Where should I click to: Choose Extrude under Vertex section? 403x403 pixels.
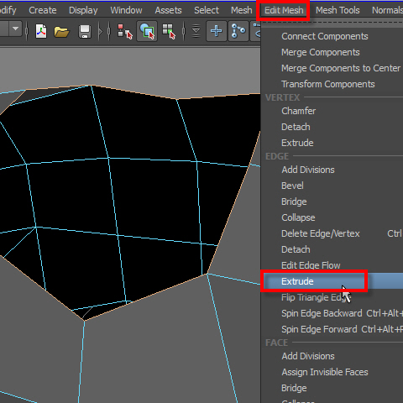point(297,143)
